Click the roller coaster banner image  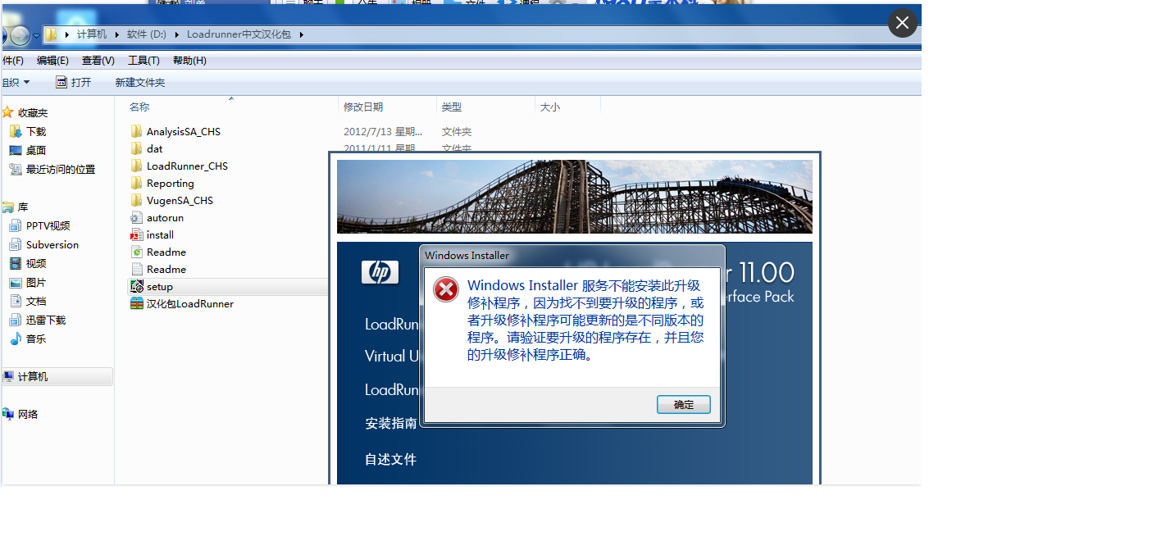coord(574,197)
